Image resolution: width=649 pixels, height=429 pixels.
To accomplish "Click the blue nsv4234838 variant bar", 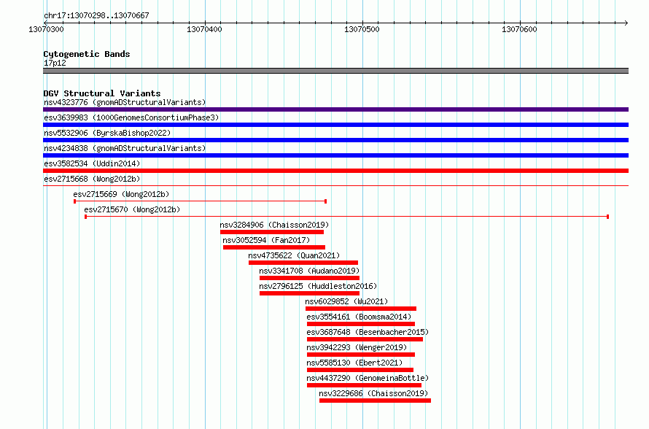I will [x=335, y=155].
